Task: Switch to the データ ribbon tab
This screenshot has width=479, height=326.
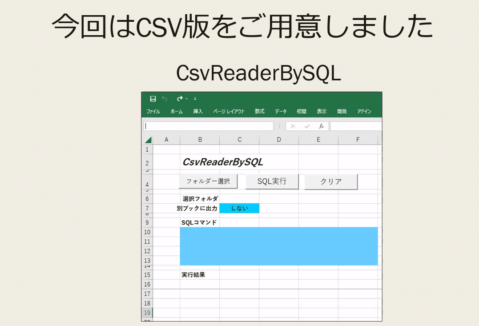Action: (x=281, y=111)
